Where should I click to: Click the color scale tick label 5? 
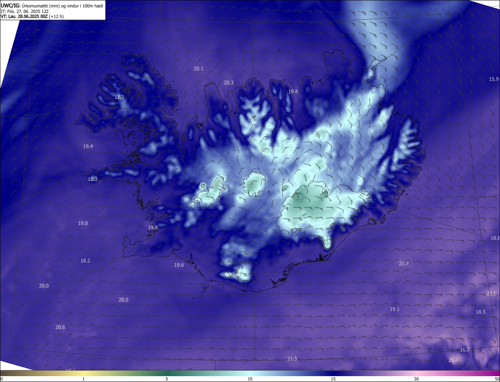pyautogui.click(x=167, y=379)
